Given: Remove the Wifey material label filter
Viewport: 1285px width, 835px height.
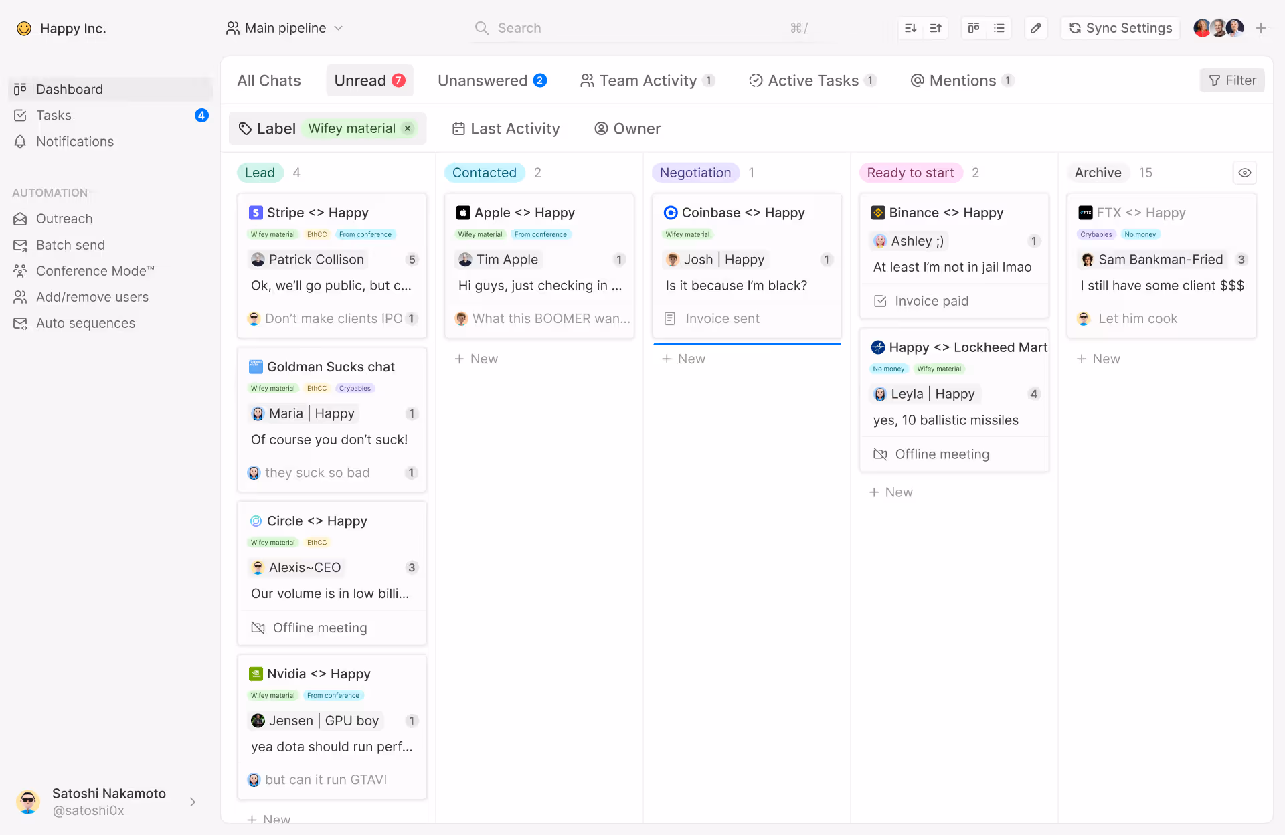Looking at the screenshot, I should tap(408, 128).
